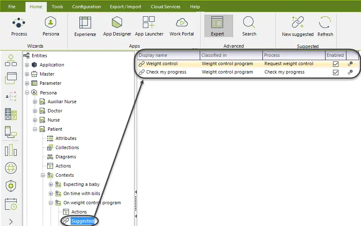Sort by the Display name column header
361x226 pixels.
pyautogui.click(x=169, y=55)
